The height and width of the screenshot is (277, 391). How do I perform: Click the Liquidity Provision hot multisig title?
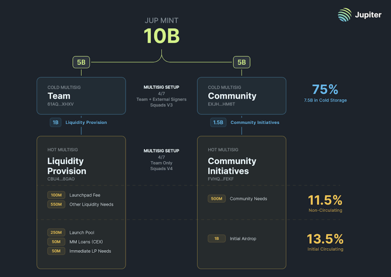pyautogui.click(x=67, y=166)
